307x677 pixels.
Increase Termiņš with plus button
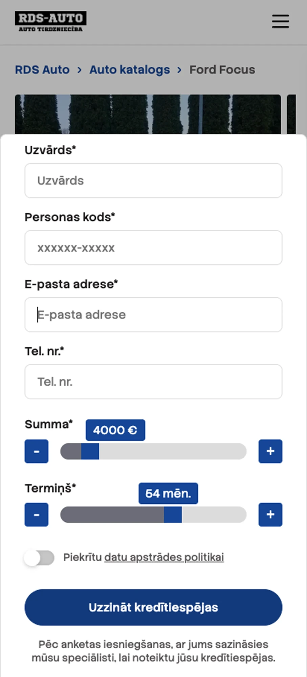click(270, 515)
